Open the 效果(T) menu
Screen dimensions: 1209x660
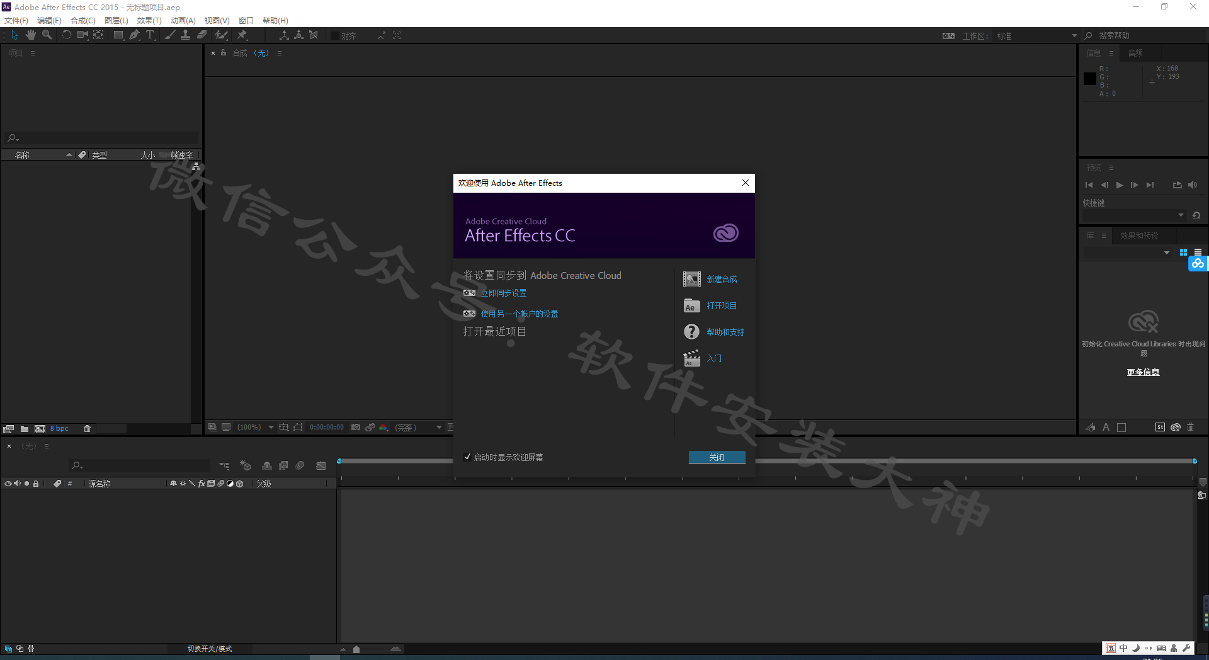(x=149, y=20)
